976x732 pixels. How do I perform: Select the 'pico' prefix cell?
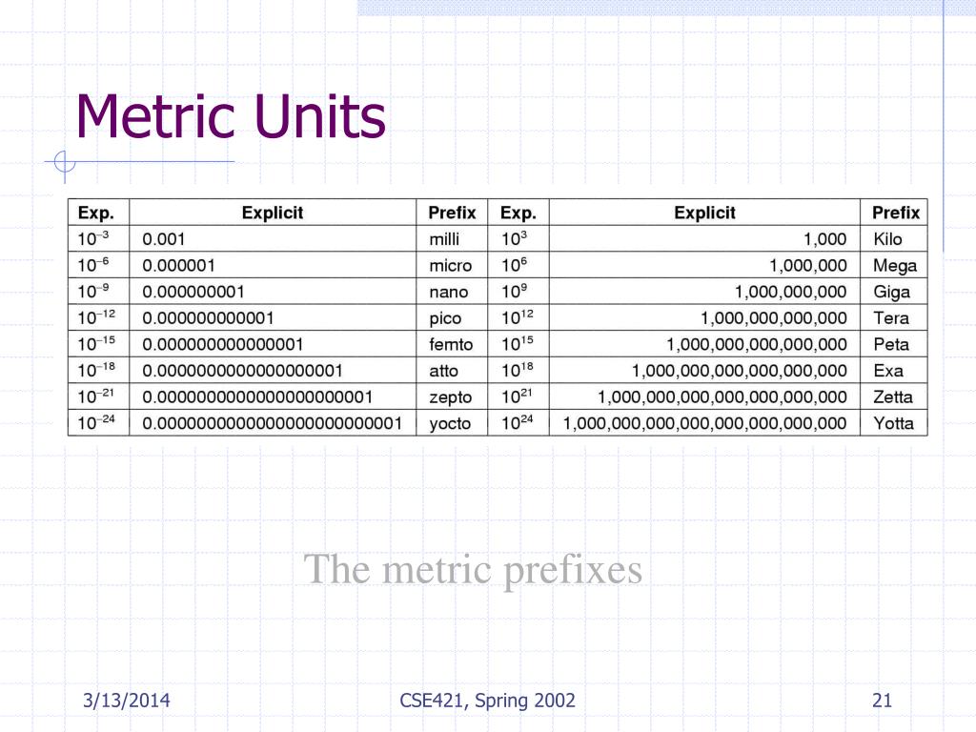click(452, 316)
